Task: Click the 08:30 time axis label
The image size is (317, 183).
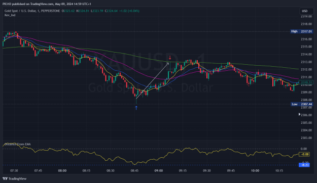Action: tap(111, 171)
